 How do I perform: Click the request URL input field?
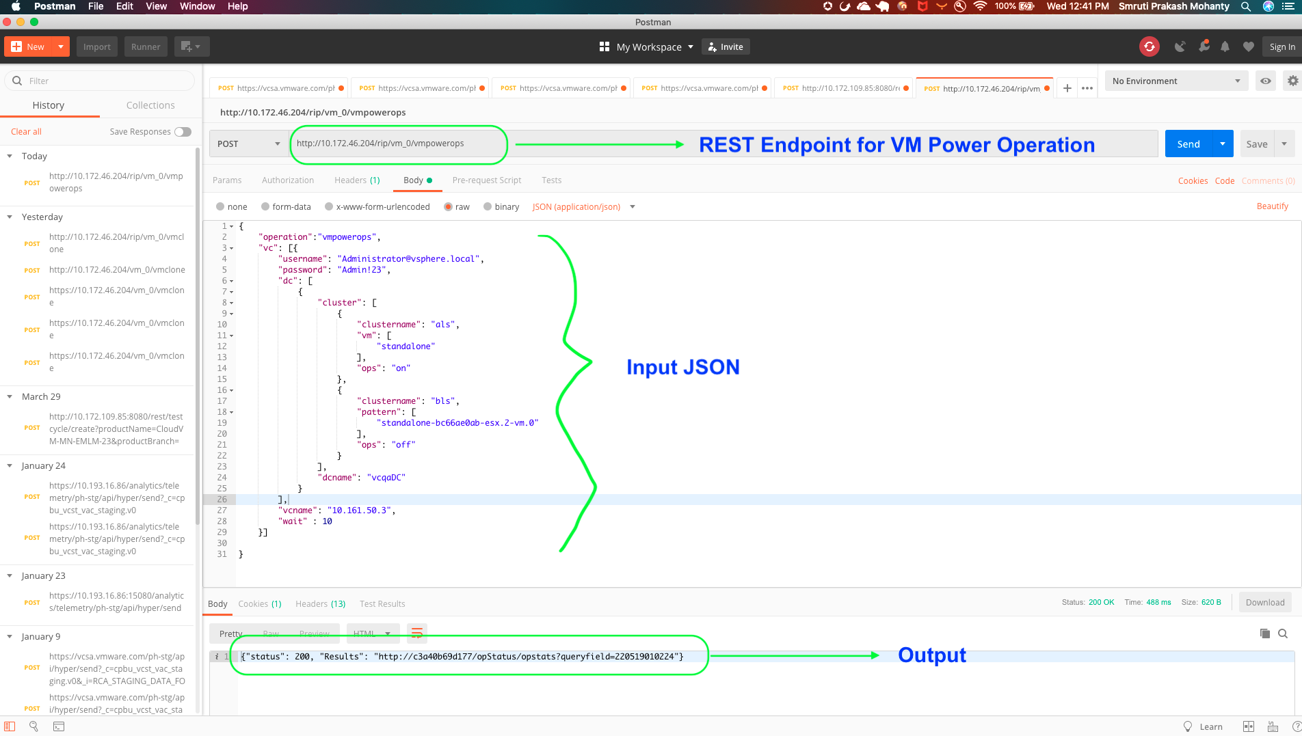724,144
